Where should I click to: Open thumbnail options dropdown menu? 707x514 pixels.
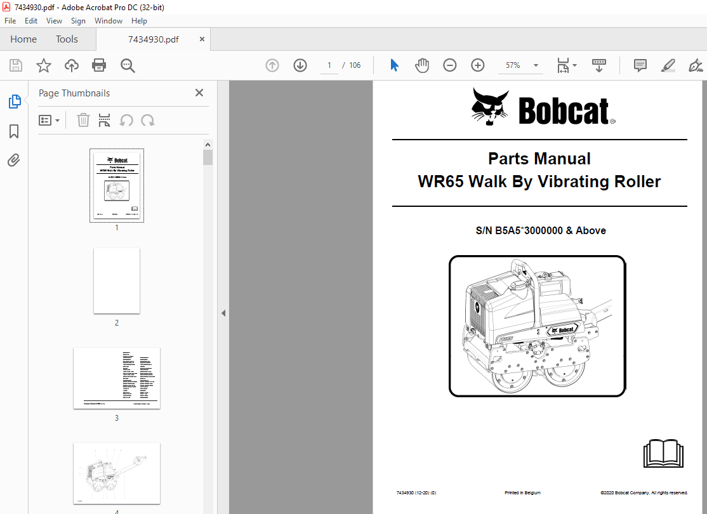49,121
